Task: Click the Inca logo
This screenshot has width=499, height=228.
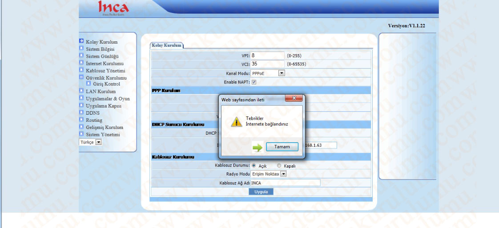Action: (x=113, y=8)
